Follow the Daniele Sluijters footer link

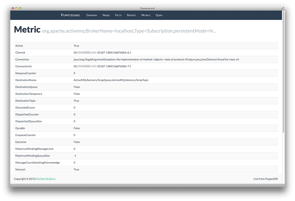click(x=46, y=179)
